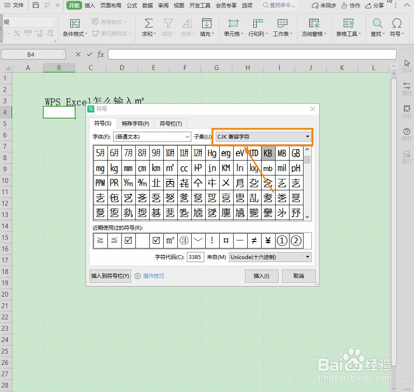The height and width of the screenshot is (392, 414).
Task: Switch to 特殊字符(P) tab
Action: coord(135,123)
